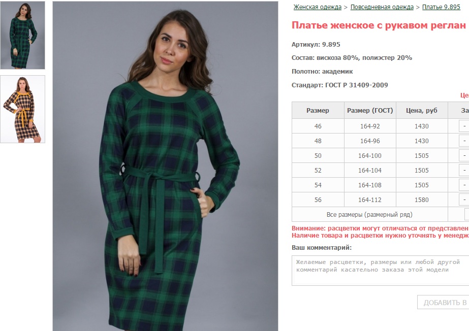Screen dimensions: 469x331
Task: Click the Размер (ГОСТ) column header
Action: click(x=370, y=110)
